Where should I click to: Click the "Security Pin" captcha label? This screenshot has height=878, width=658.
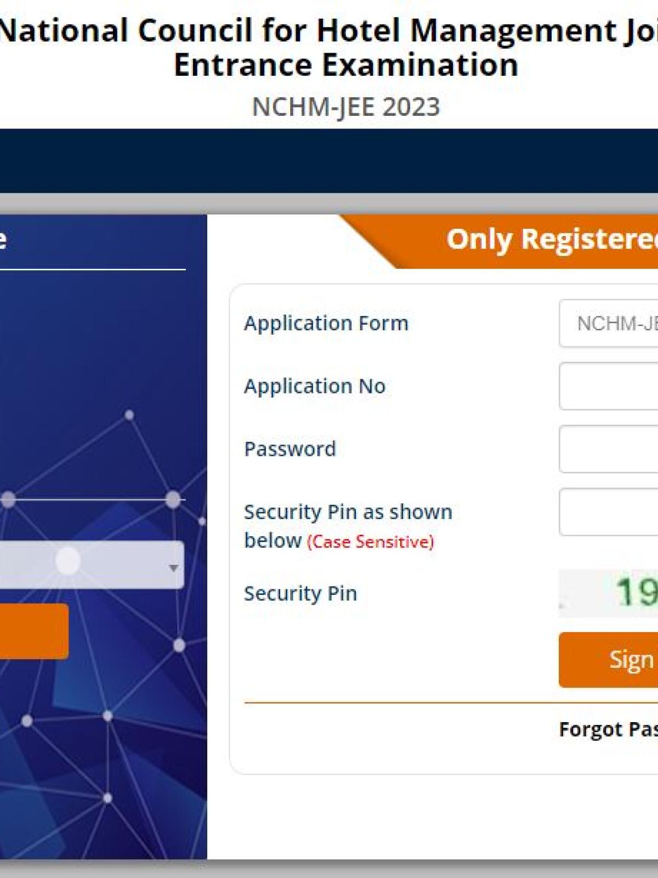300,593
